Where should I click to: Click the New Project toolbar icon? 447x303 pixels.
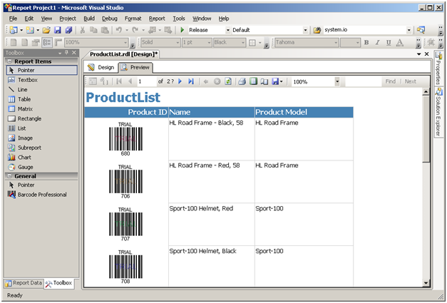pyautogui.click(x=13, y=30)
